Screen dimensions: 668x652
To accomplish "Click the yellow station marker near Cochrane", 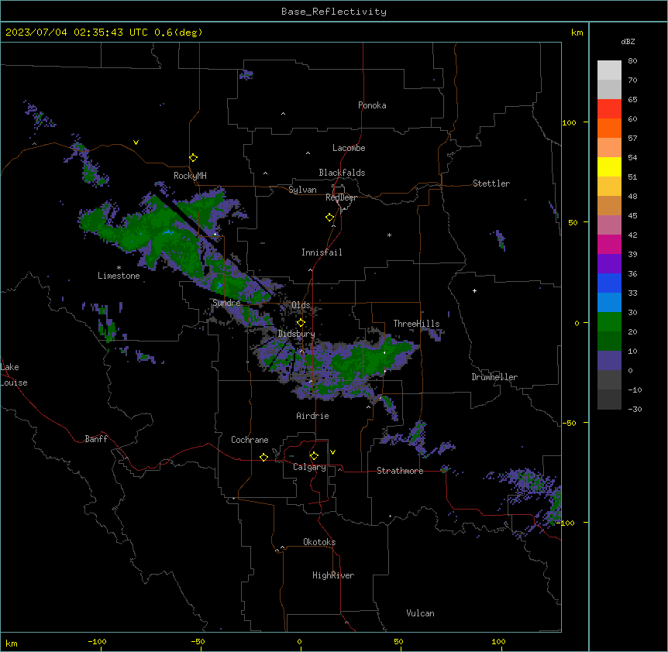I will click(263, 457).
